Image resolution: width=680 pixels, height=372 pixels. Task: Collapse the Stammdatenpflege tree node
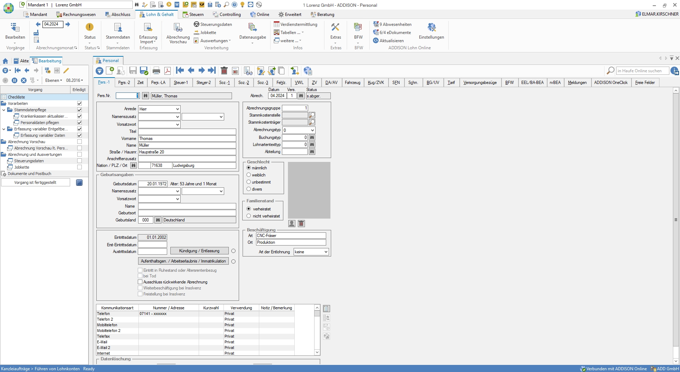(x=4, y=110)
